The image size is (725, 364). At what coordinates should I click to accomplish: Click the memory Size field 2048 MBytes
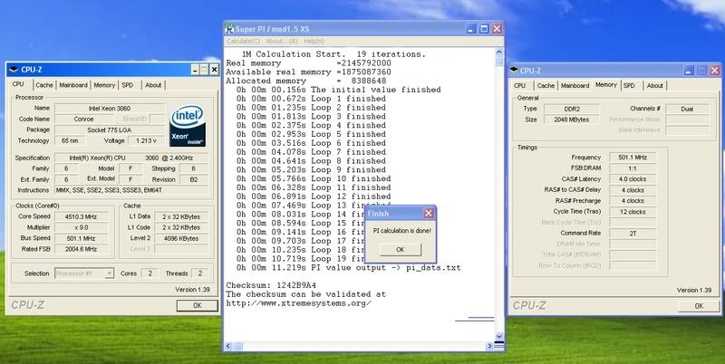(572, 120)
